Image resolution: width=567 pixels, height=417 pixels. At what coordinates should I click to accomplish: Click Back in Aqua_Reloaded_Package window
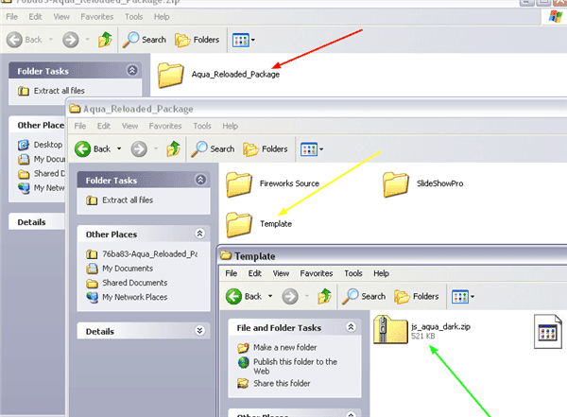tap(93, 148)
